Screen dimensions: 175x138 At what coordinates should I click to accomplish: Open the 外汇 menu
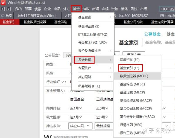coord(67,9)
